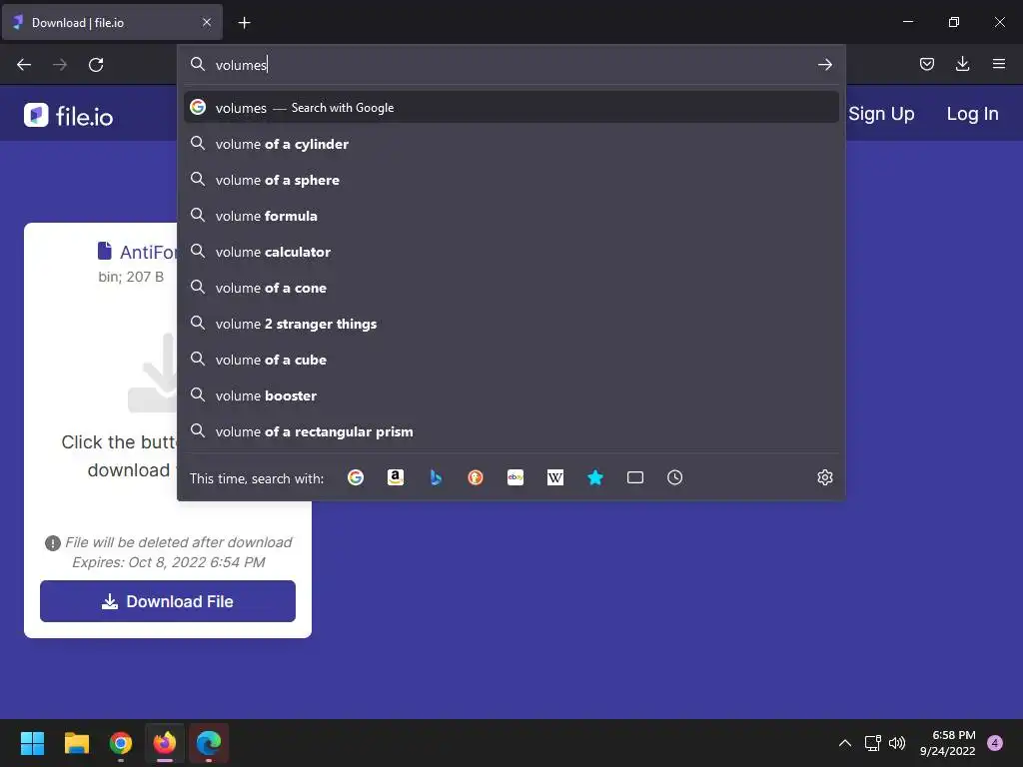The image size is (1023, 767).
Task: Search bookmarks using the star icon
Action: pos(595,477)
